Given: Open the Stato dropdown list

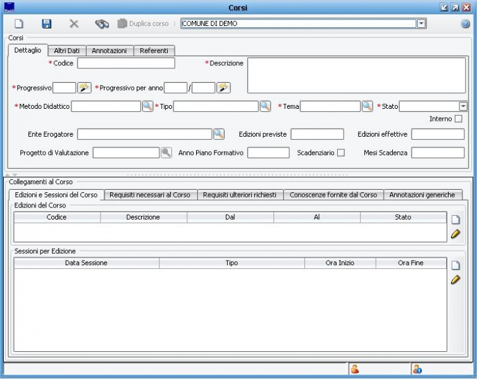Looking at the screenshot, I should click(463, 106).
